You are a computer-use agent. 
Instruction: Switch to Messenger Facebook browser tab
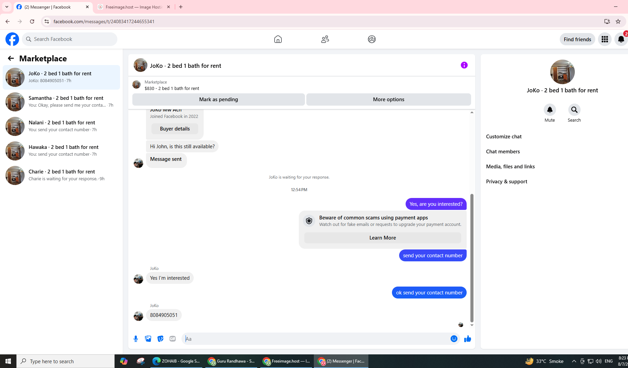coord(53,7)
